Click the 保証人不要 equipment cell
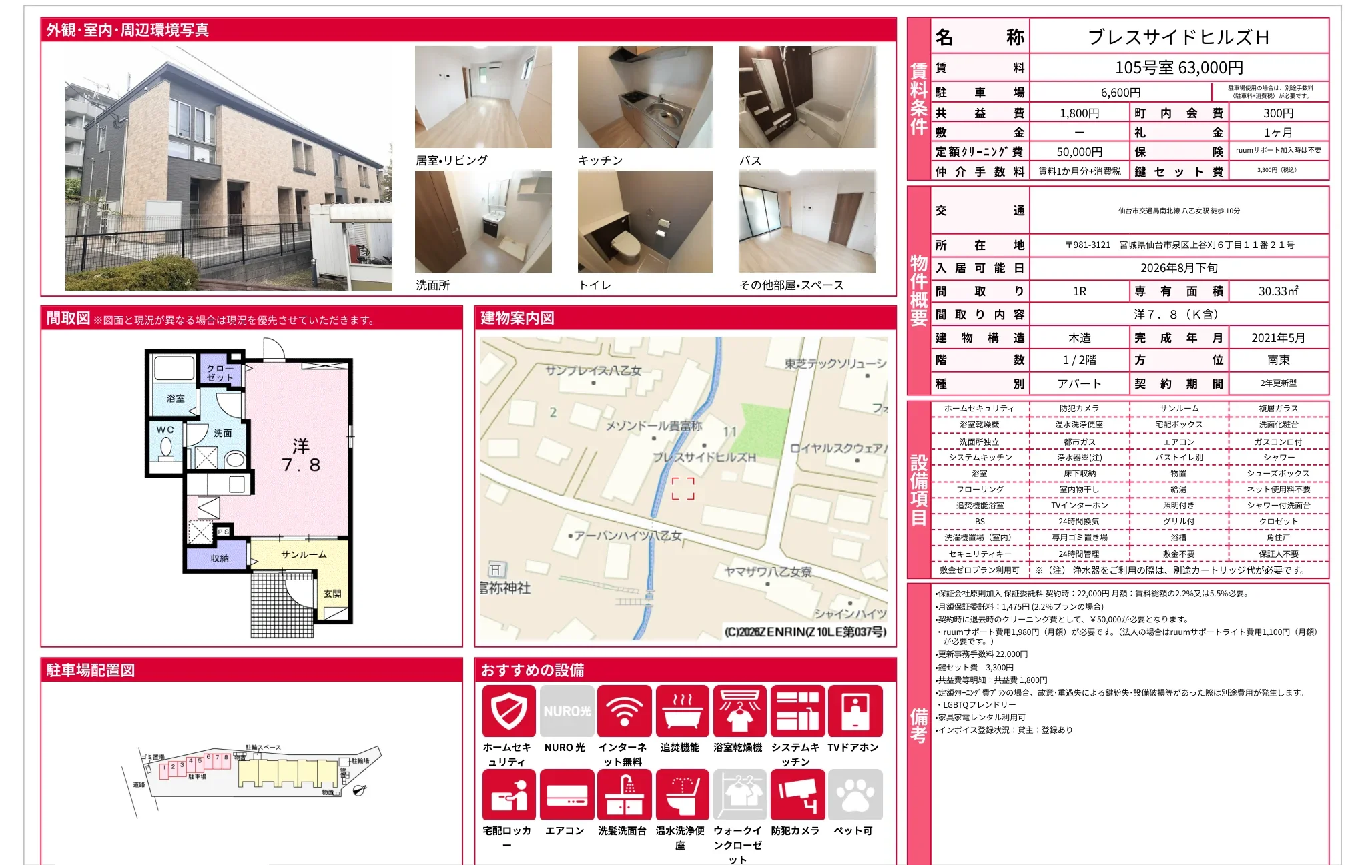The width and height of the screenshot is (1372, 865). click(1278, 554)
